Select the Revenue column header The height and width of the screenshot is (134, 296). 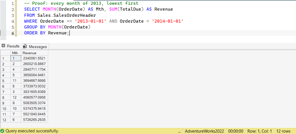click(x=34, y=53)
